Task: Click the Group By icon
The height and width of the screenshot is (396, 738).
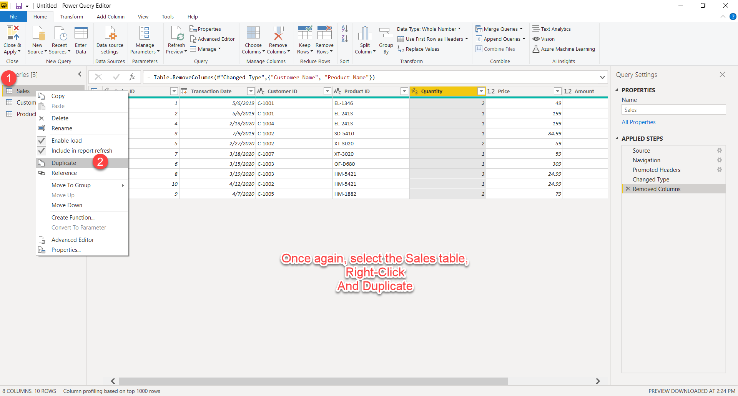Action: click(x=386, y=33)
